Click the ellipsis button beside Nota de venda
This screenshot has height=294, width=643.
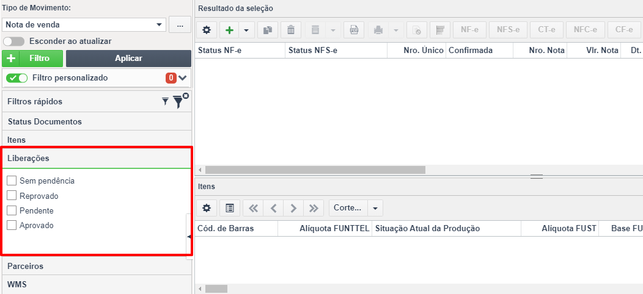(180, 24)
